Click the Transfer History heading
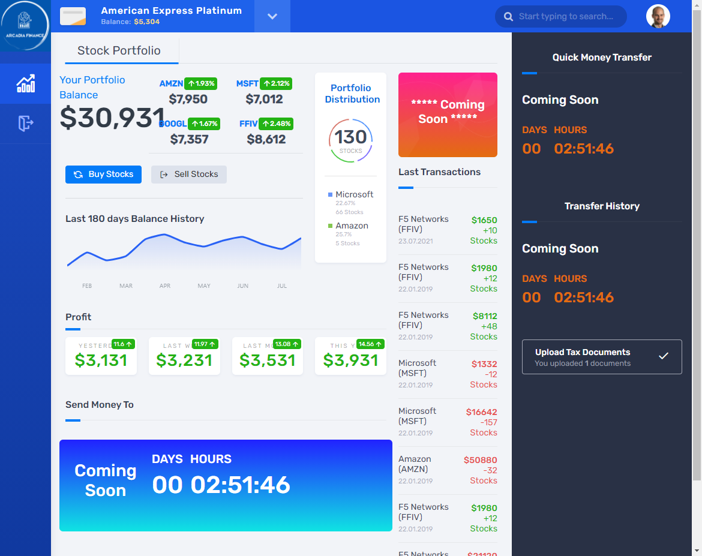Viewport: 702px width, 556px height. point(602,206)
